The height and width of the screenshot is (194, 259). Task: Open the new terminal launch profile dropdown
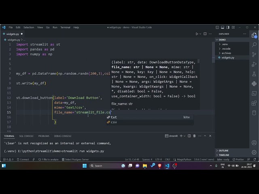click(x=185, y=136)
